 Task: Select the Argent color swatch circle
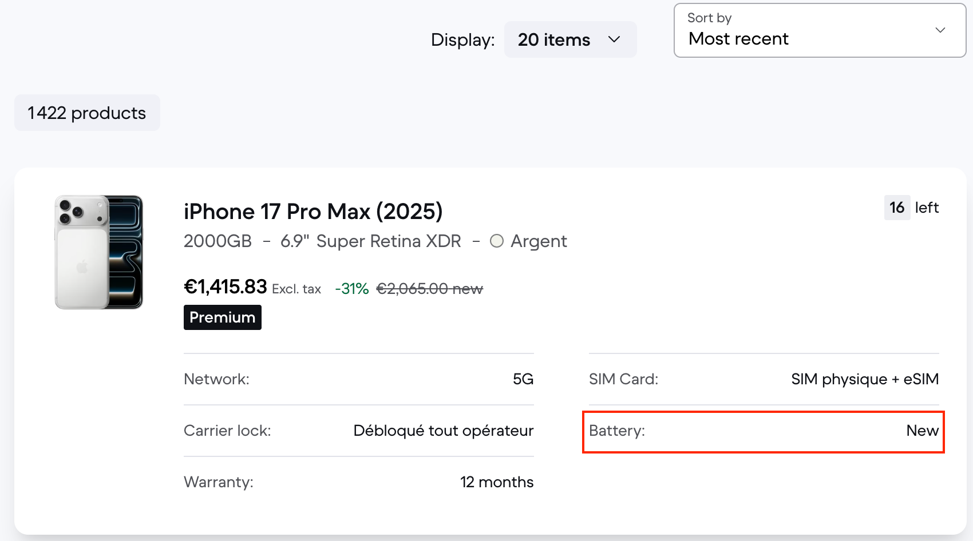coord(497,241)
